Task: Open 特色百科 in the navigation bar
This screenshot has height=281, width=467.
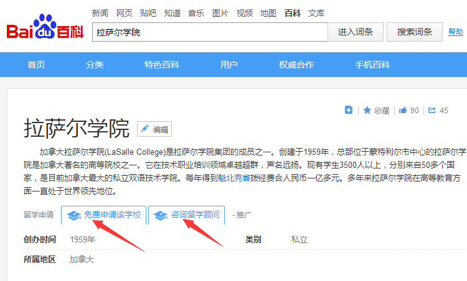Action: [162, 65]
